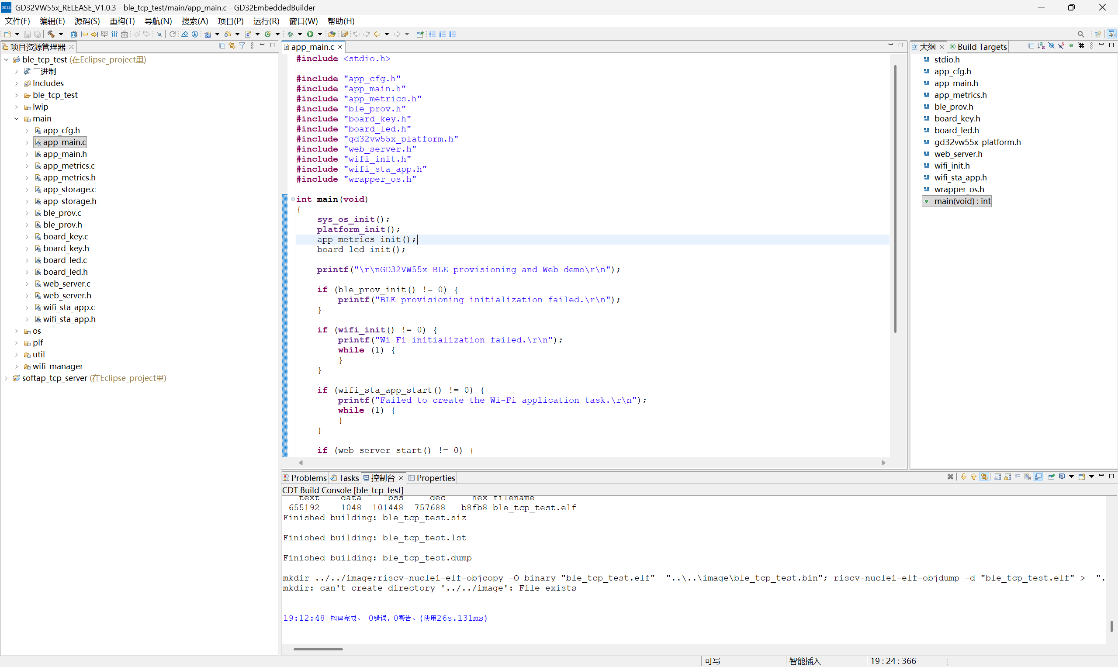
Task: Open the Outline view menu dots
Action: click(x=1091, y=46)
